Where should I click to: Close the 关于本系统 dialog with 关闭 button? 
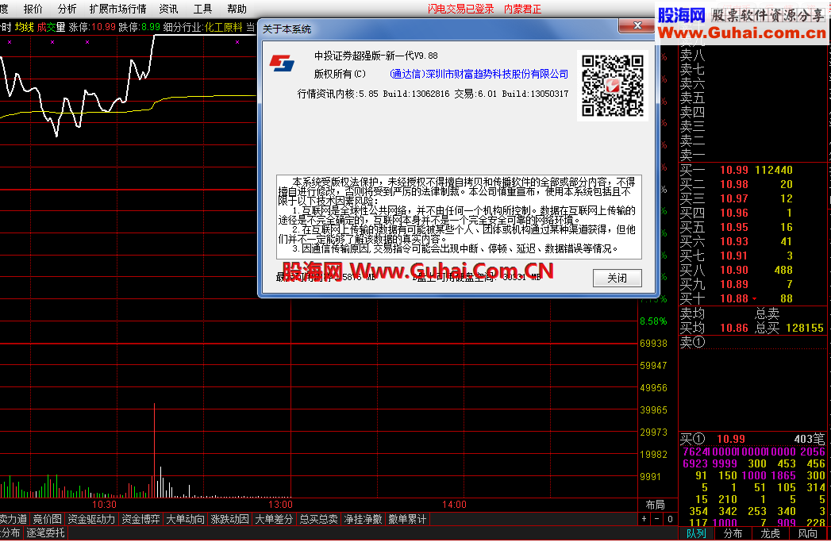pyautogui.click(x=617, y=279)
